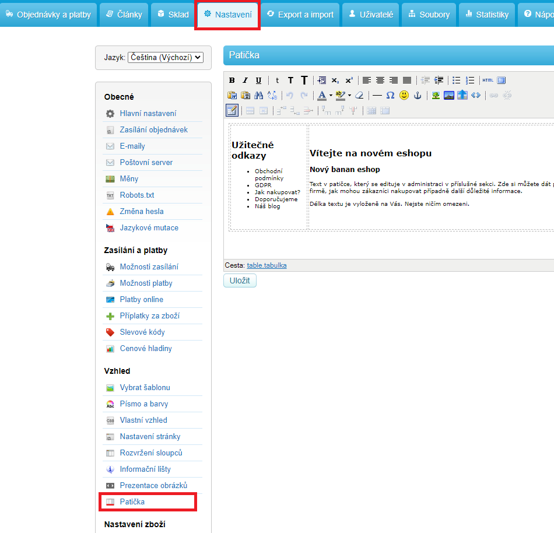Toggle italic text formatting
This screenshot has width=554, height=533.
click(x=245, y=80)
